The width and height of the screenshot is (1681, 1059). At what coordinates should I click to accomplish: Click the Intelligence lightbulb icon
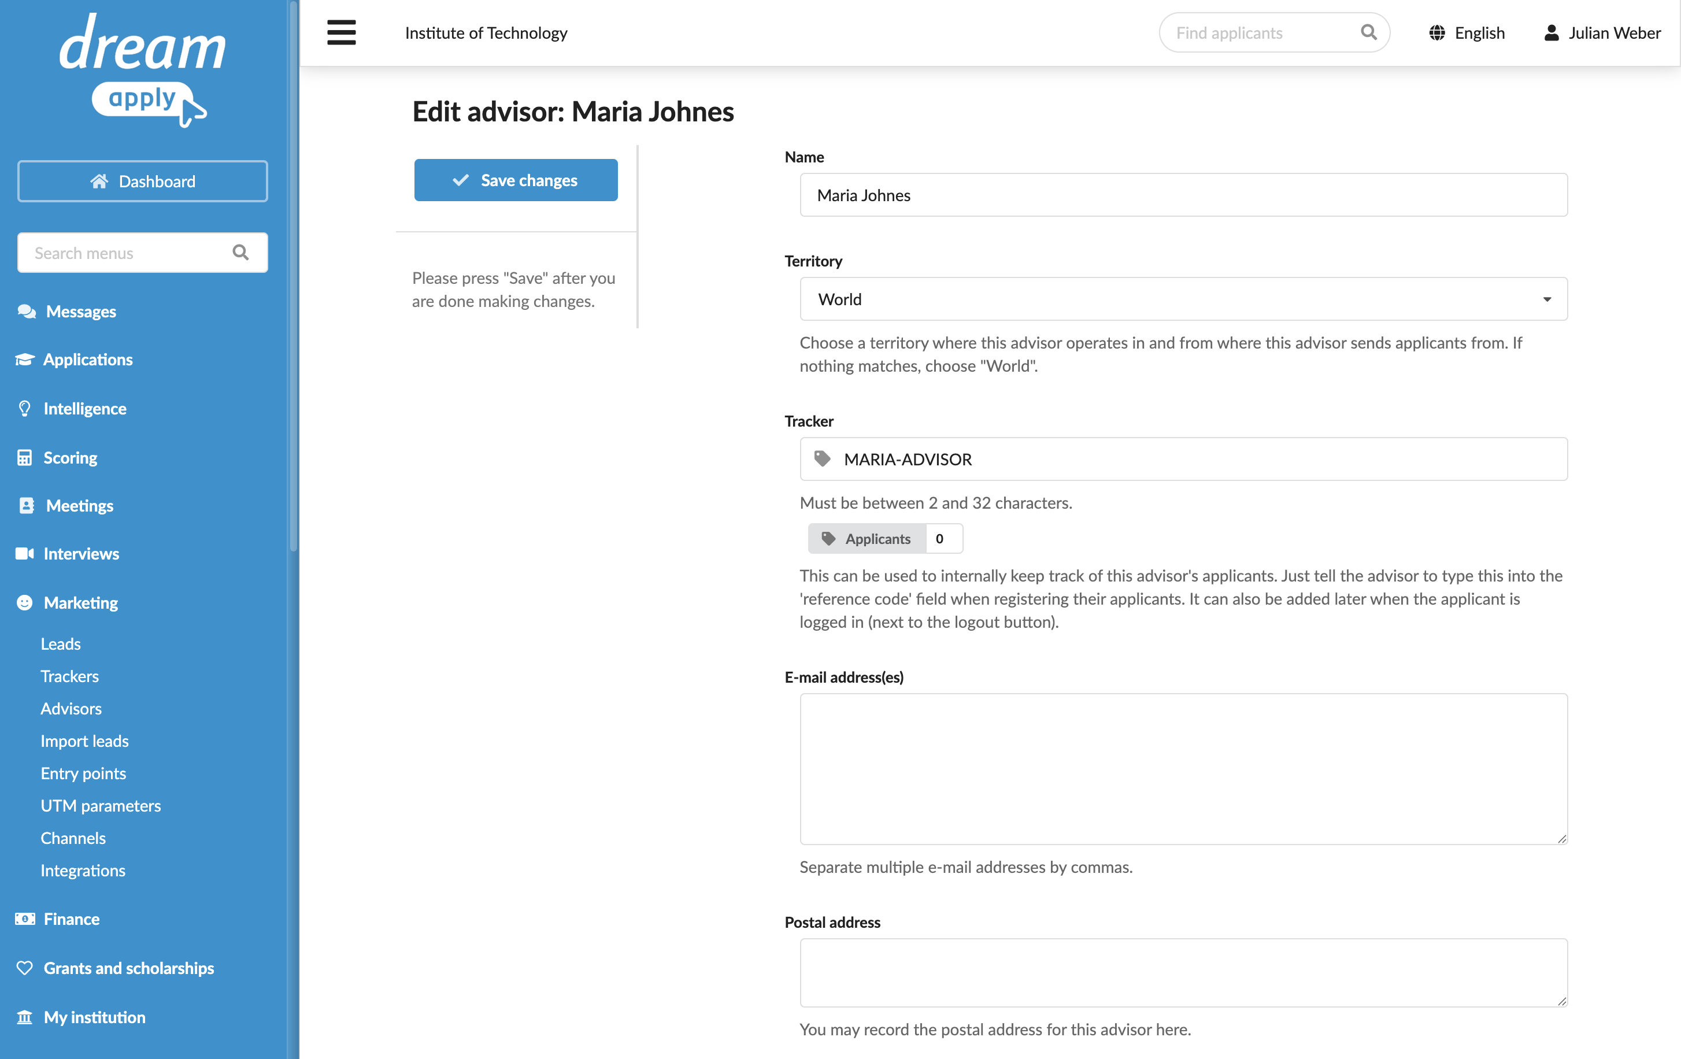[24, 408]
